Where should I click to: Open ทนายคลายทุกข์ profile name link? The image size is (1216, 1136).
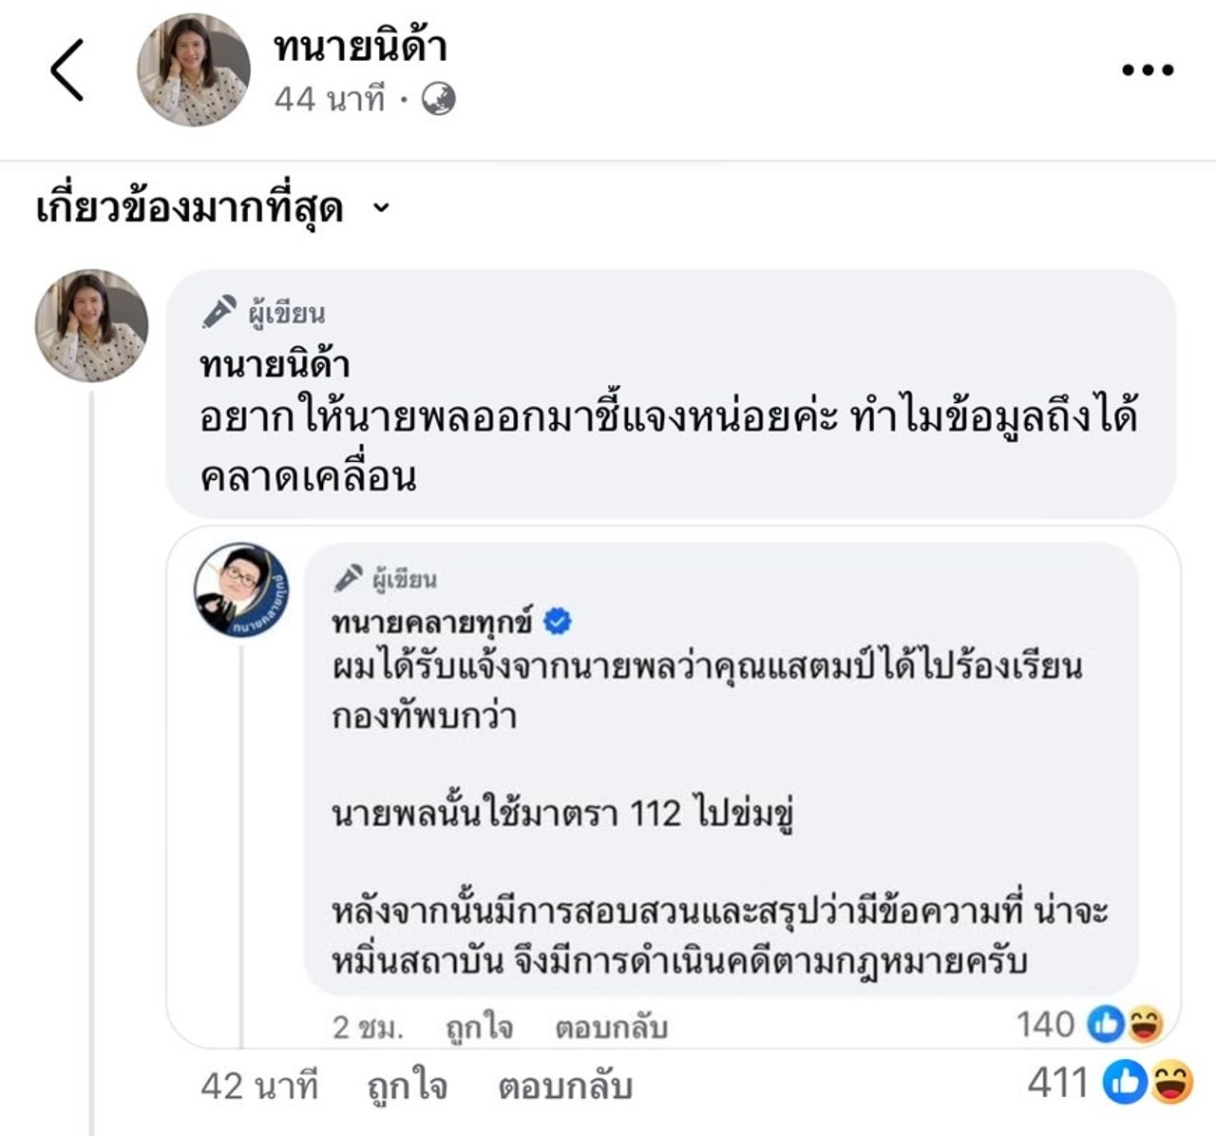click(431, 622)
